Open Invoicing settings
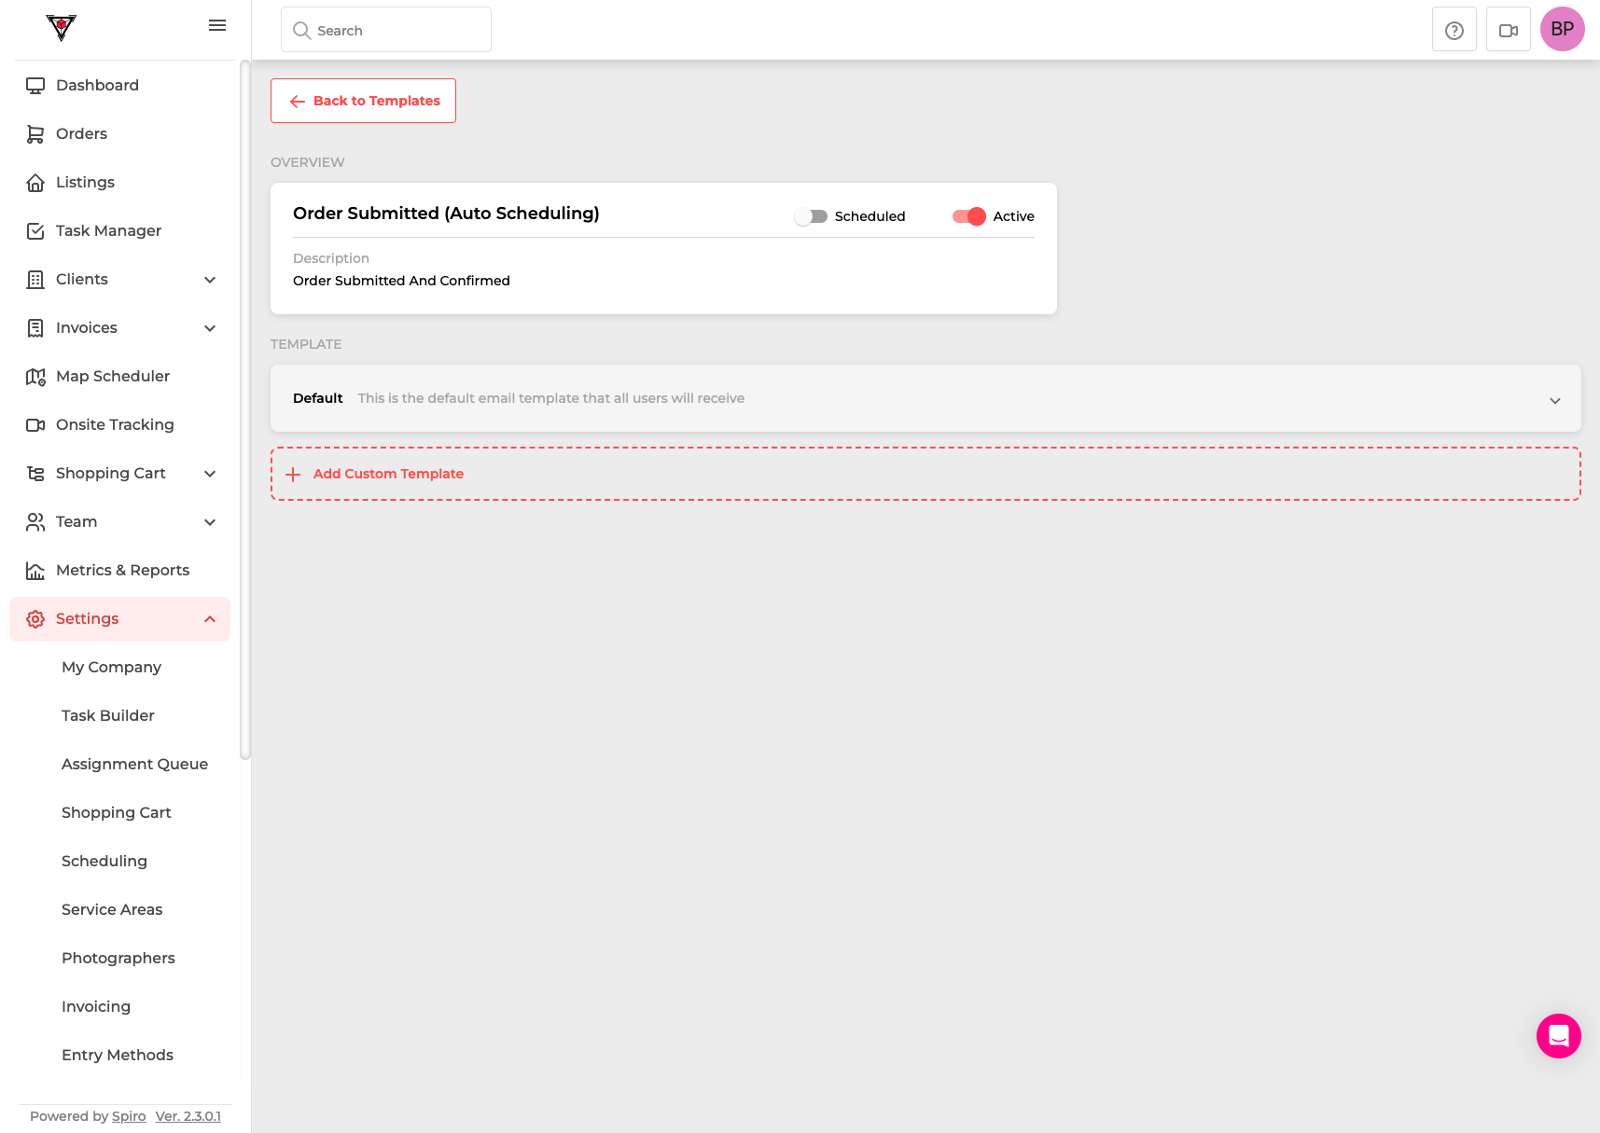1600x1133 pixels. click(x=96, y=1006)
